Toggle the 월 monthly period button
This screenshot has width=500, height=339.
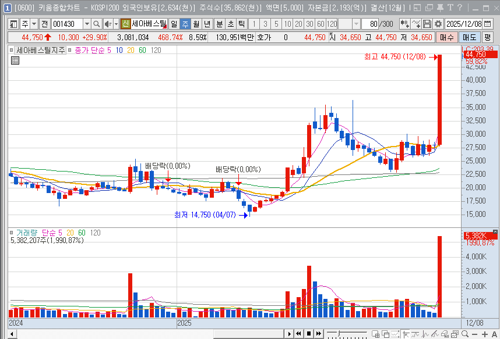coord(196,24)
